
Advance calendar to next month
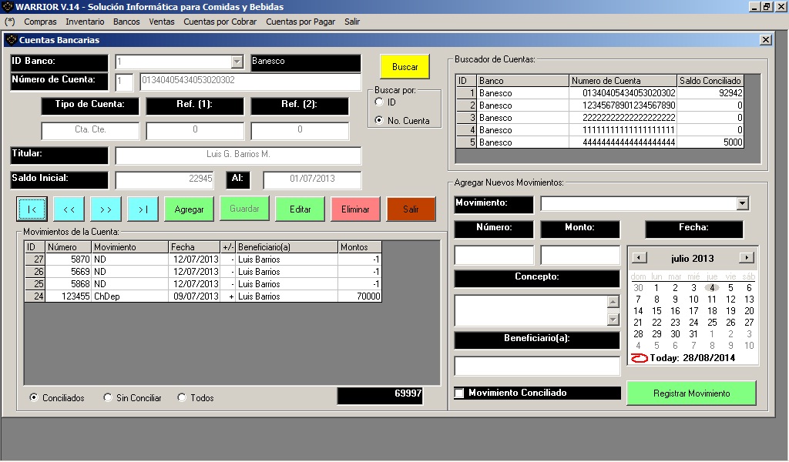[746, 258]
